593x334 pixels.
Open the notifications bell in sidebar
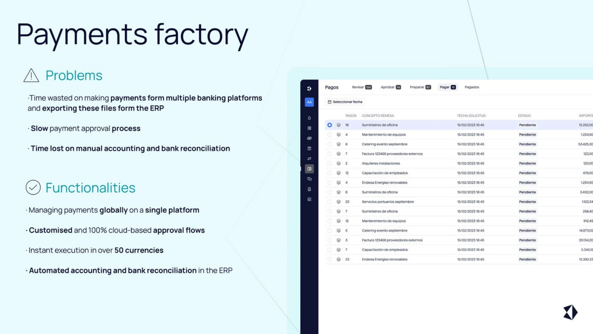point(309,118)
